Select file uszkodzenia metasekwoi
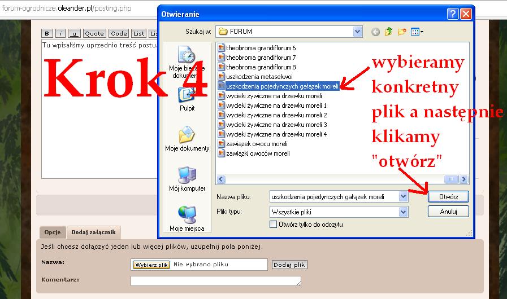The height and width of the screenshot is (299, 507). click(259, 77)
